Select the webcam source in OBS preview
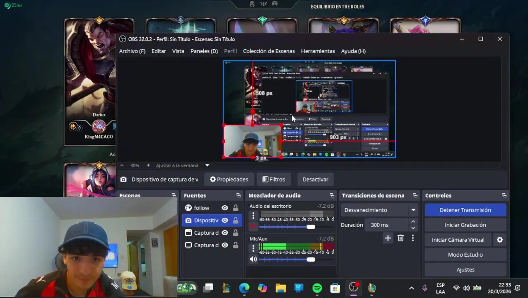This screenshot has width=528, height=298. click(252, 141)
